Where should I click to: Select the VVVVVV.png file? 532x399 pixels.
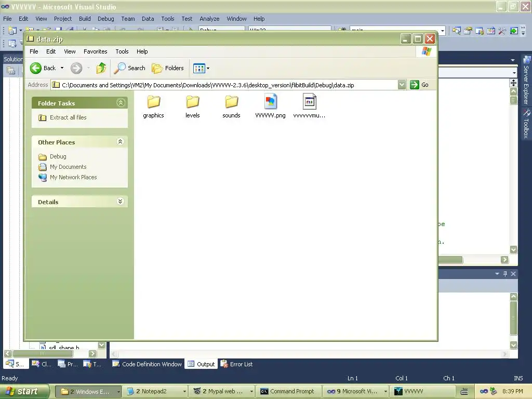pos(270,107)
